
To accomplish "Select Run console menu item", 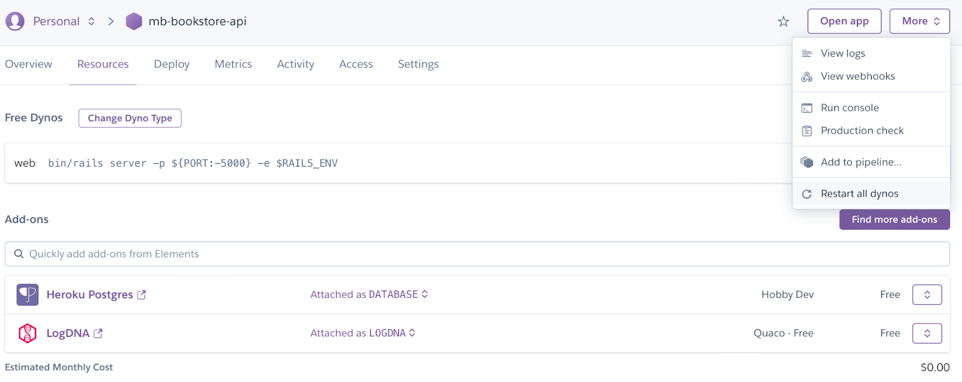I will (x=871, y=108).
